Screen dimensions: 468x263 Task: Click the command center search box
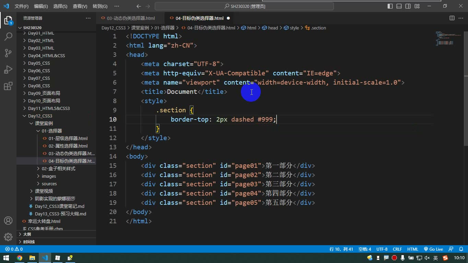(x=244, y=6)
